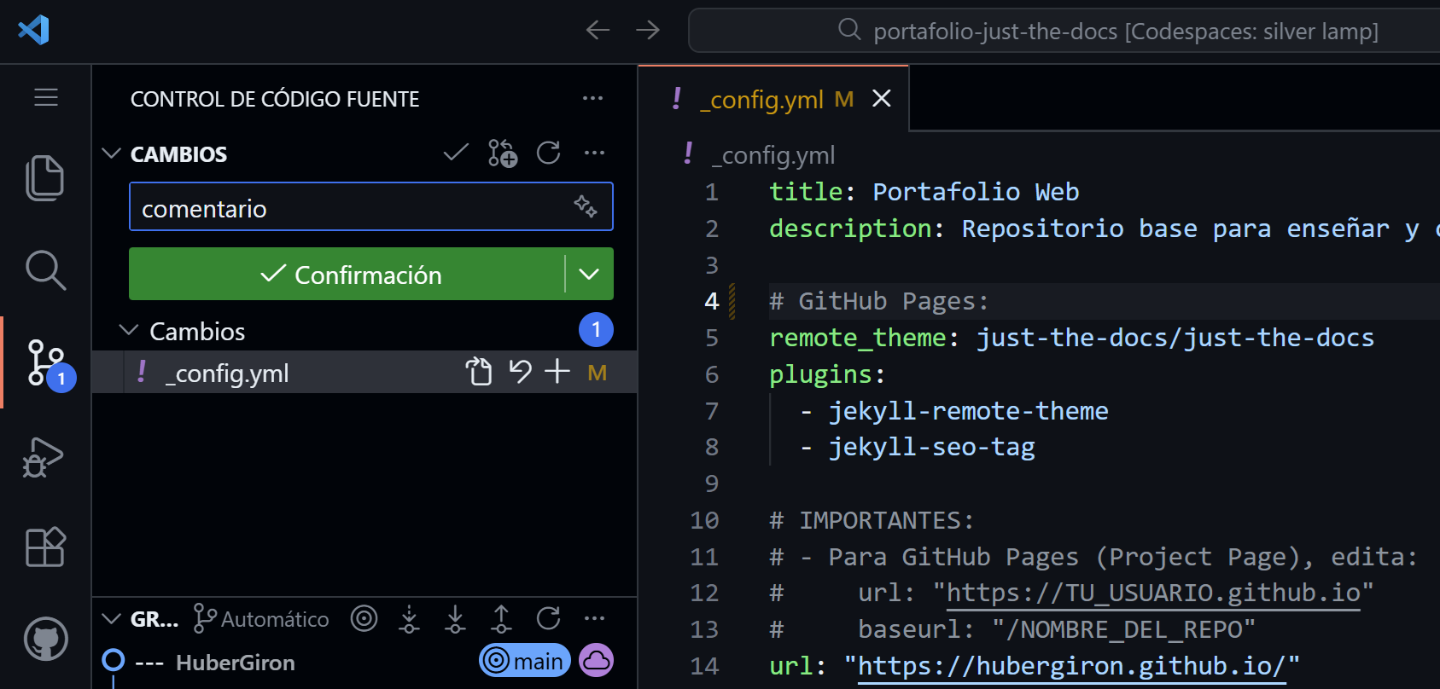Image resolution: width=1440 pixels, height=689 pixels.
Task: Select the Automático branch filter
Action: pyautogui.click(x=261, y=618)
